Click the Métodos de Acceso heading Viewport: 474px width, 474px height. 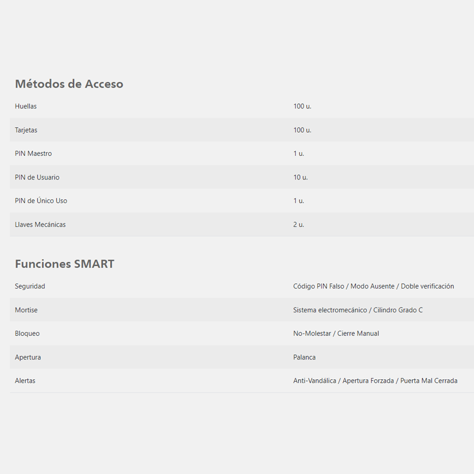tap(69, 84)
